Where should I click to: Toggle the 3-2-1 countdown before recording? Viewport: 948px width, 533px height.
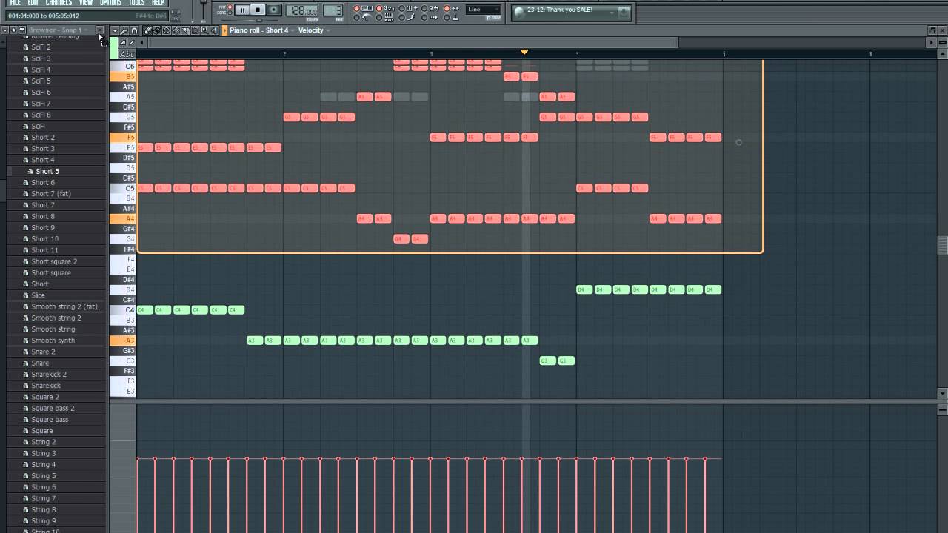(x=384, y=8)
